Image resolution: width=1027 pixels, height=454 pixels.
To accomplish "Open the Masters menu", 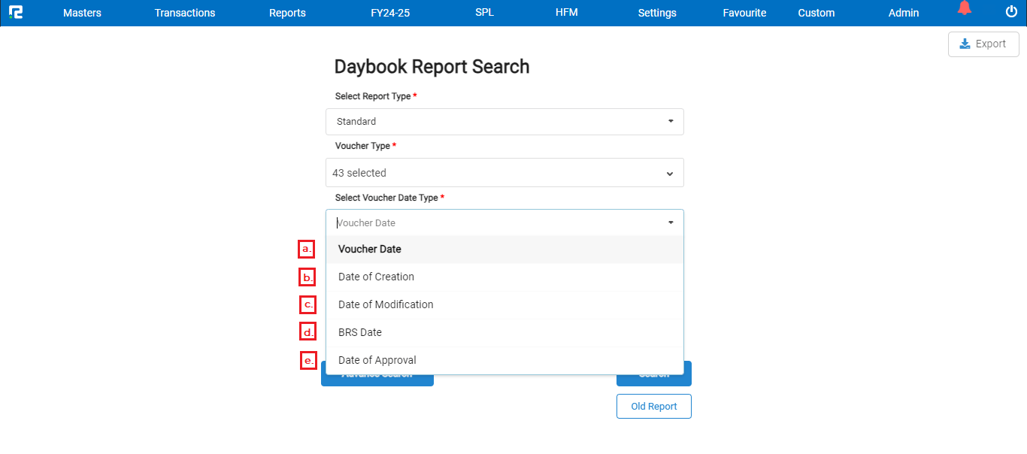I will [x=82, y=13].
